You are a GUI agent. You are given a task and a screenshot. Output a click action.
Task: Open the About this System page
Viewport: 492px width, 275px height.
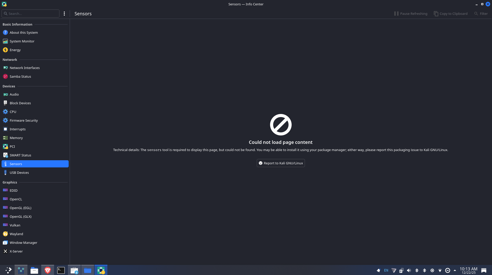tap(24, 32)
